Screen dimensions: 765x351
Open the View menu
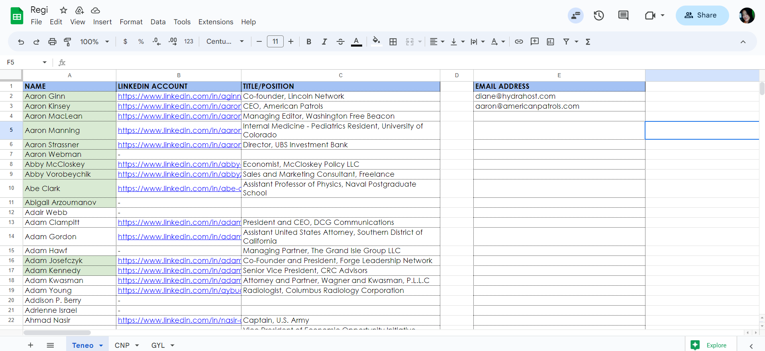(78, 22)
